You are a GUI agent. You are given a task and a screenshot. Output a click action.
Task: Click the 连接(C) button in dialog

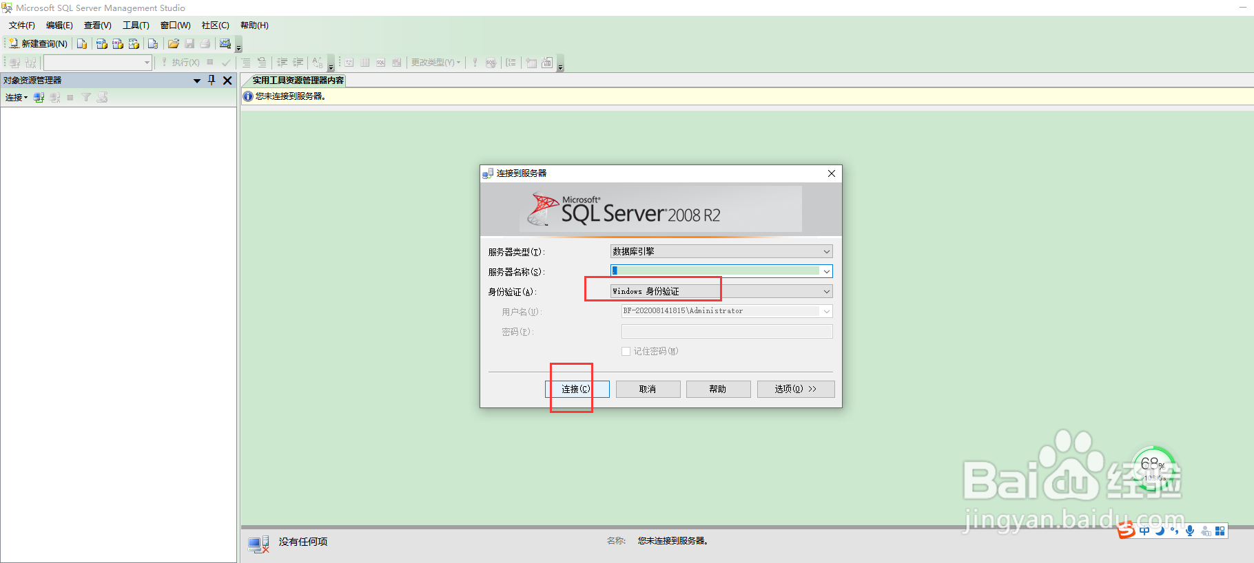577,390
